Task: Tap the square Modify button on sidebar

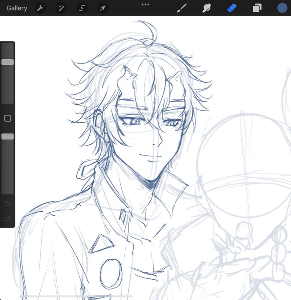Action: 7,118
